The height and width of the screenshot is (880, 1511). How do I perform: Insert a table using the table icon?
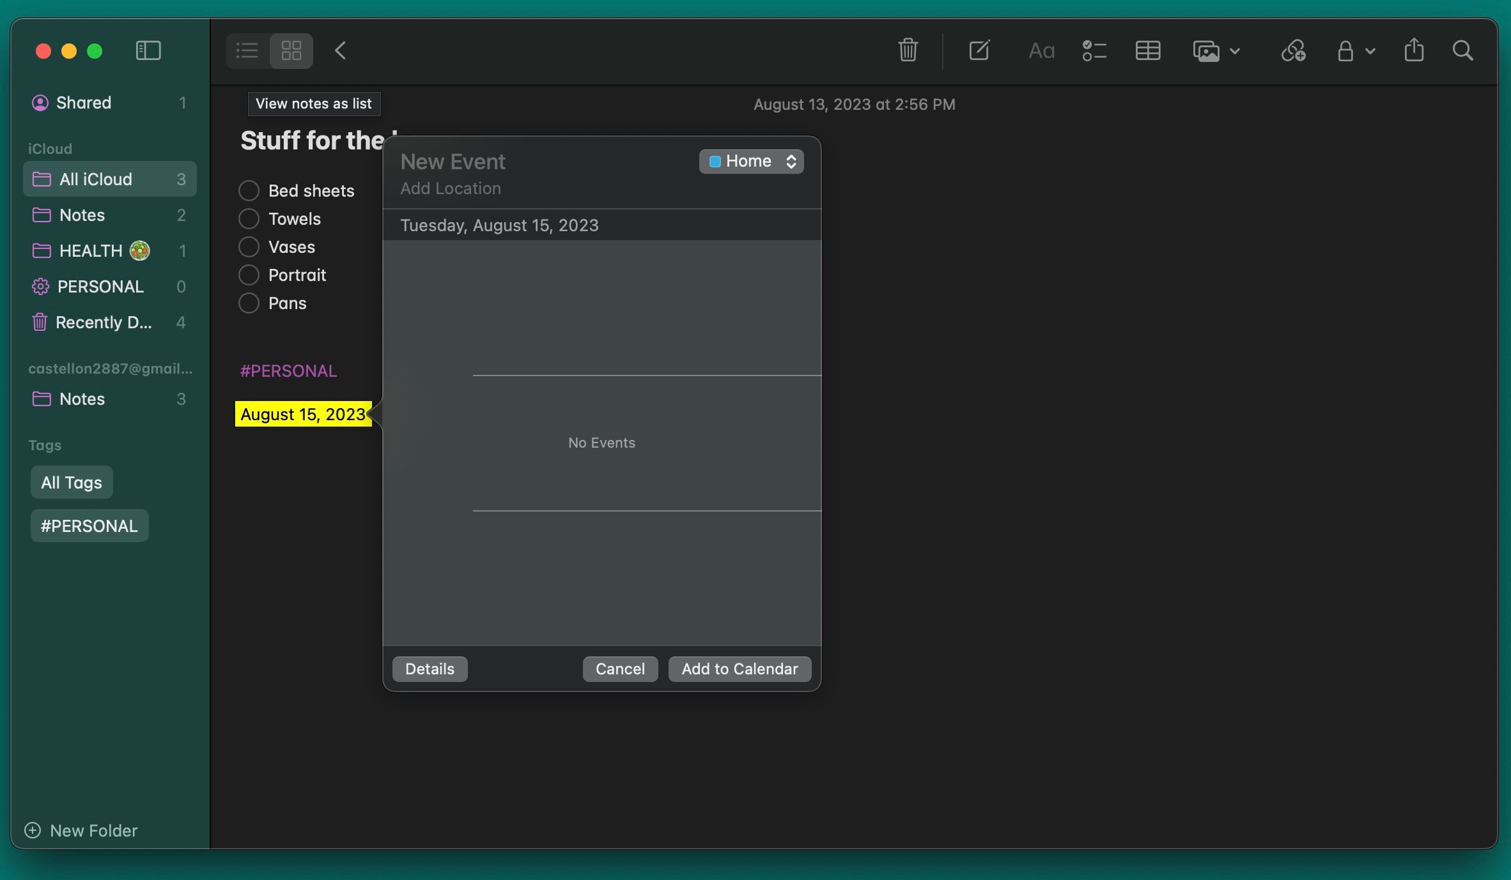pyautogui.click(x=1147, y=50)
